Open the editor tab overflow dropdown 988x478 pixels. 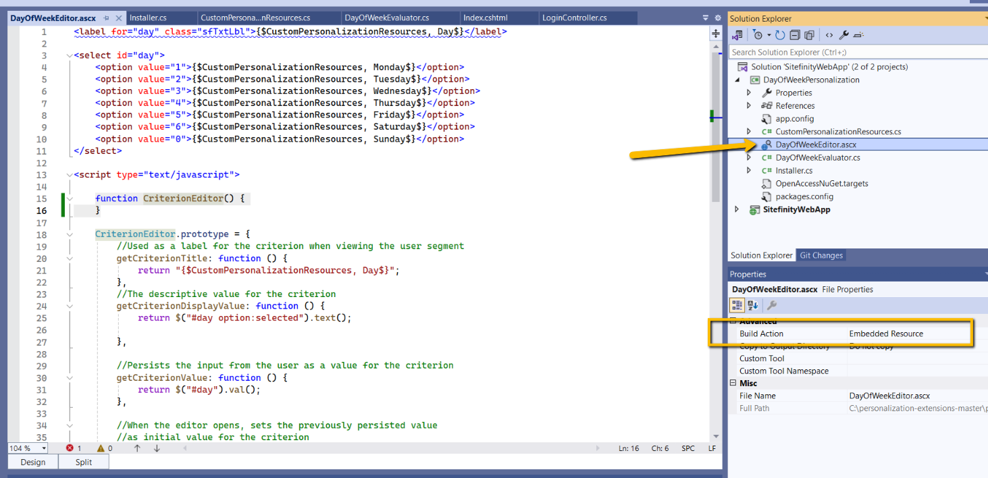click(706, 18)
